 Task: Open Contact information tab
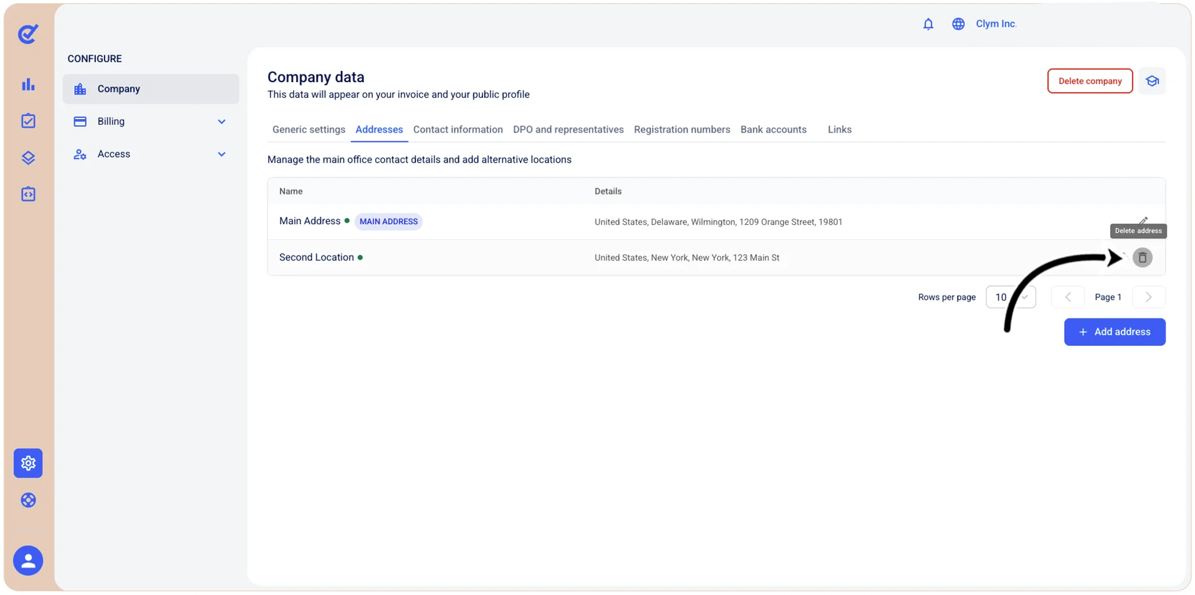coord(458,130)
